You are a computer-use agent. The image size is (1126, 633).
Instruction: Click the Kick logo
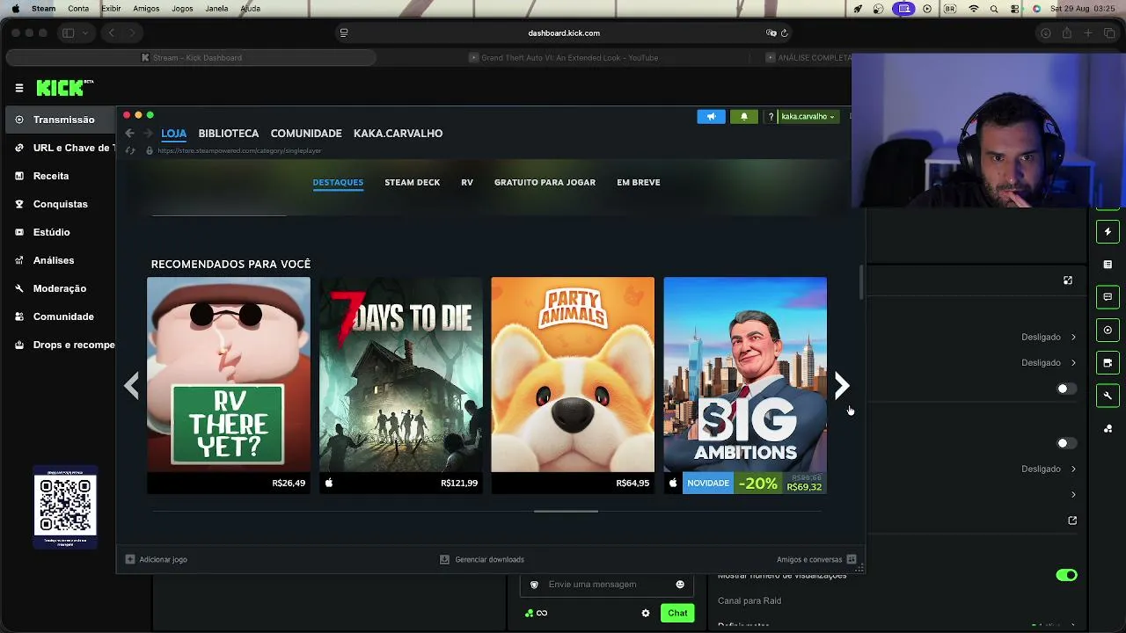(x=64, y=88)
